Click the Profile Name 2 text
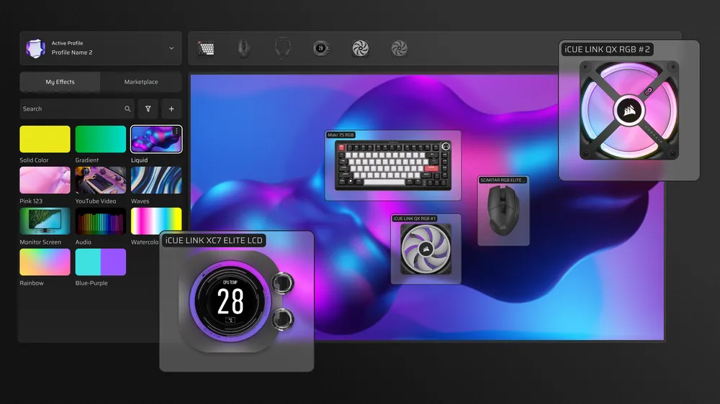This screenshot has width=720, height=404. click(72, 52)
